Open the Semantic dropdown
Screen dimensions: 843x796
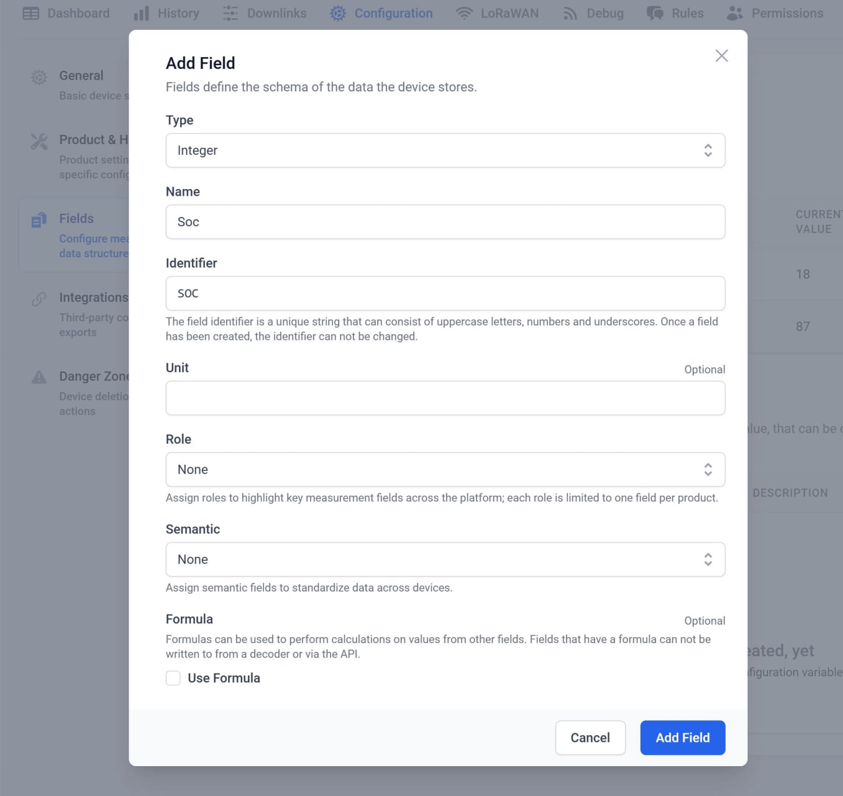point(445,559)
